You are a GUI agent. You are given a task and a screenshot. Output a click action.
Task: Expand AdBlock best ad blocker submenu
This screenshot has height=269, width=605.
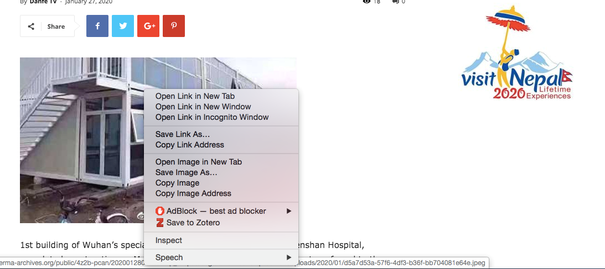pos(221,211)
